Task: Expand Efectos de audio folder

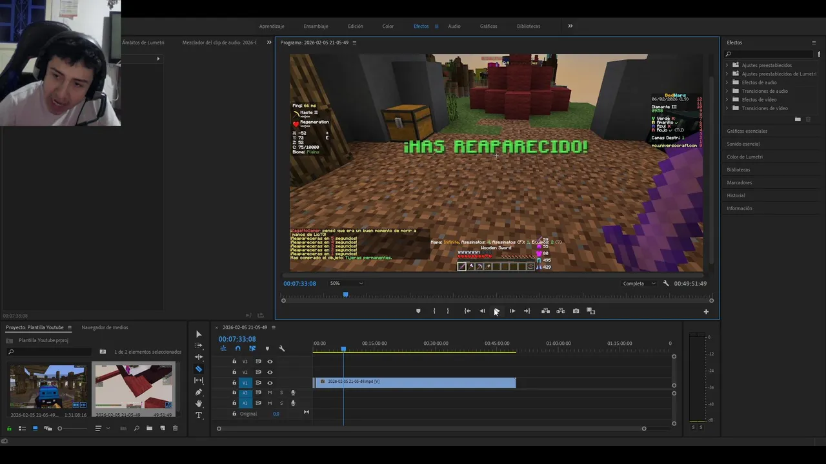Action: tap(727, 82)
